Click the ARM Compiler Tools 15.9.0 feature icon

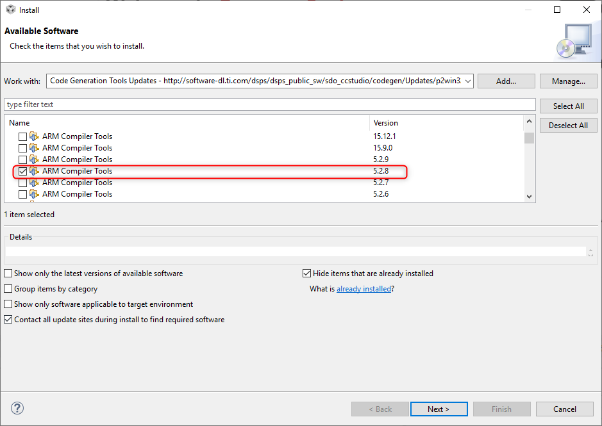coord(34,148)
